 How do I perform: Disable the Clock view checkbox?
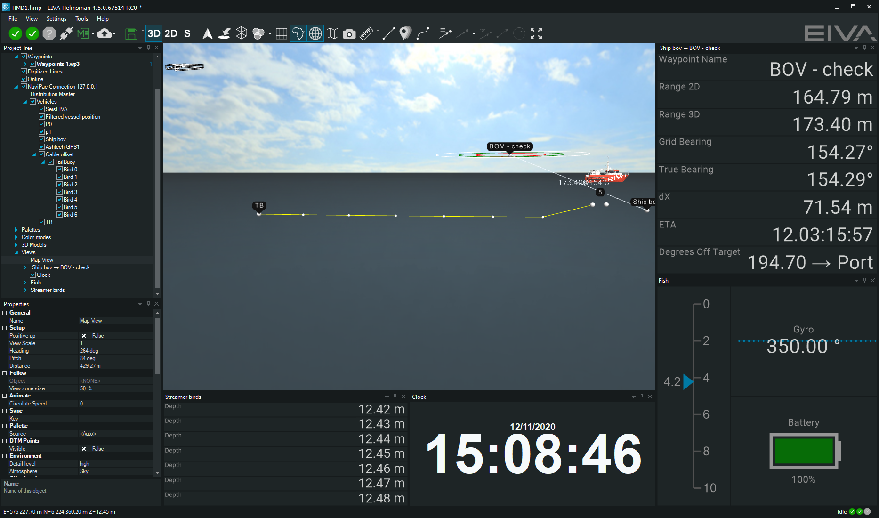click(33, 275)
